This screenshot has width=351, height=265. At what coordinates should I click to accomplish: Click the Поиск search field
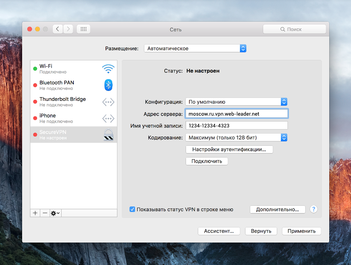point(294,29)
